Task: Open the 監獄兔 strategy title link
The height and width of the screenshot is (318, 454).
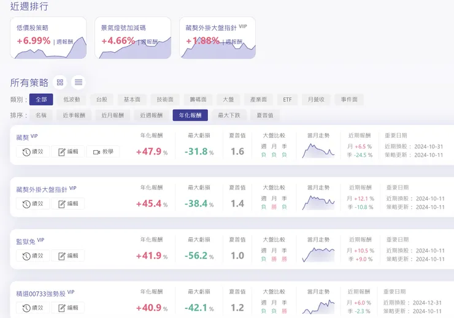Action: pyautogui.click(x=26, y=241)
